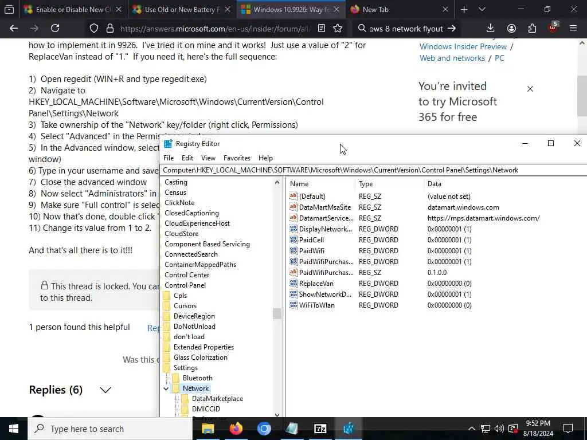Viewport: 587px width, 440px height.
Task: Click webpage vertical scrollbar thumb
Action: tap(581, 96)
